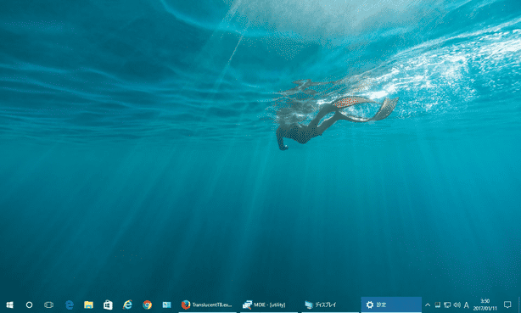The height and width of the screenshot is (313, 521).
Task: Open the Action Center notifications
Action: [x=507, y=305]
